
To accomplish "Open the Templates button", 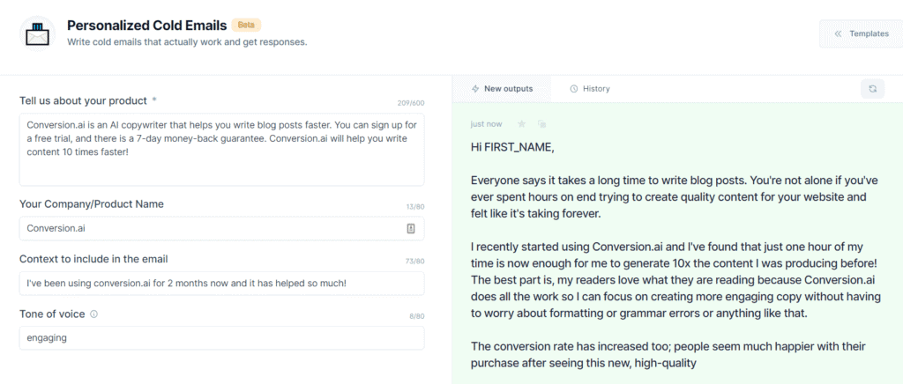I will coord(861,33).
